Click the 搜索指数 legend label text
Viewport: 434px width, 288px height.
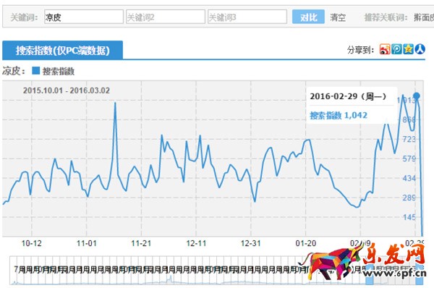[x=59, y=71]
